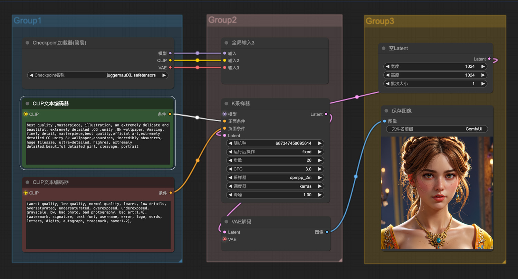Click reroute dot on the yellow CLIP link
The image size is (518, 279).
click(198, 60)
